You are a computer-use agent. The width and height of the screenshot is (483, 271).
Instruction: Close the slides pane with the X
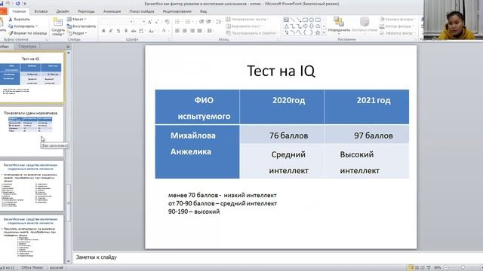[x=69, y=47]
